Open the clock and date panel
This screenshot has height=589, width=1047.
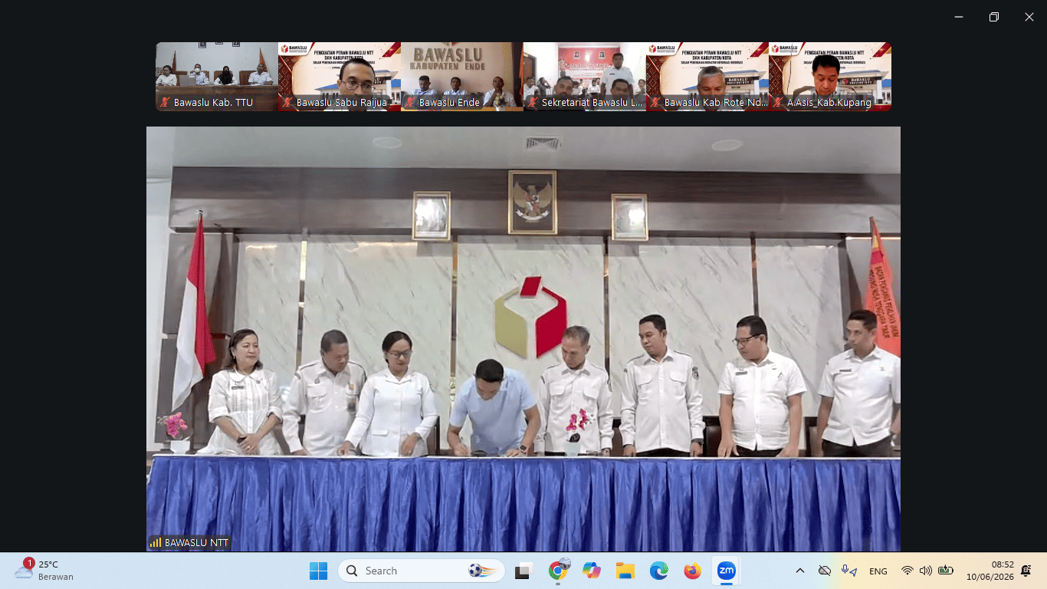(990, 571)
